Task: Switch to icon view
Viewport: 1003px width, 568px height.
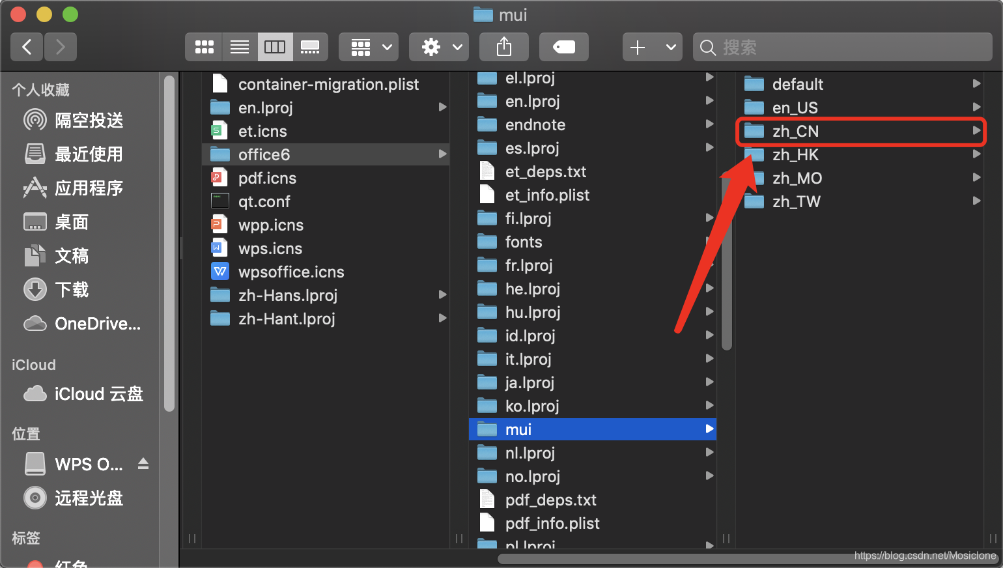Action: coord(204,47)
